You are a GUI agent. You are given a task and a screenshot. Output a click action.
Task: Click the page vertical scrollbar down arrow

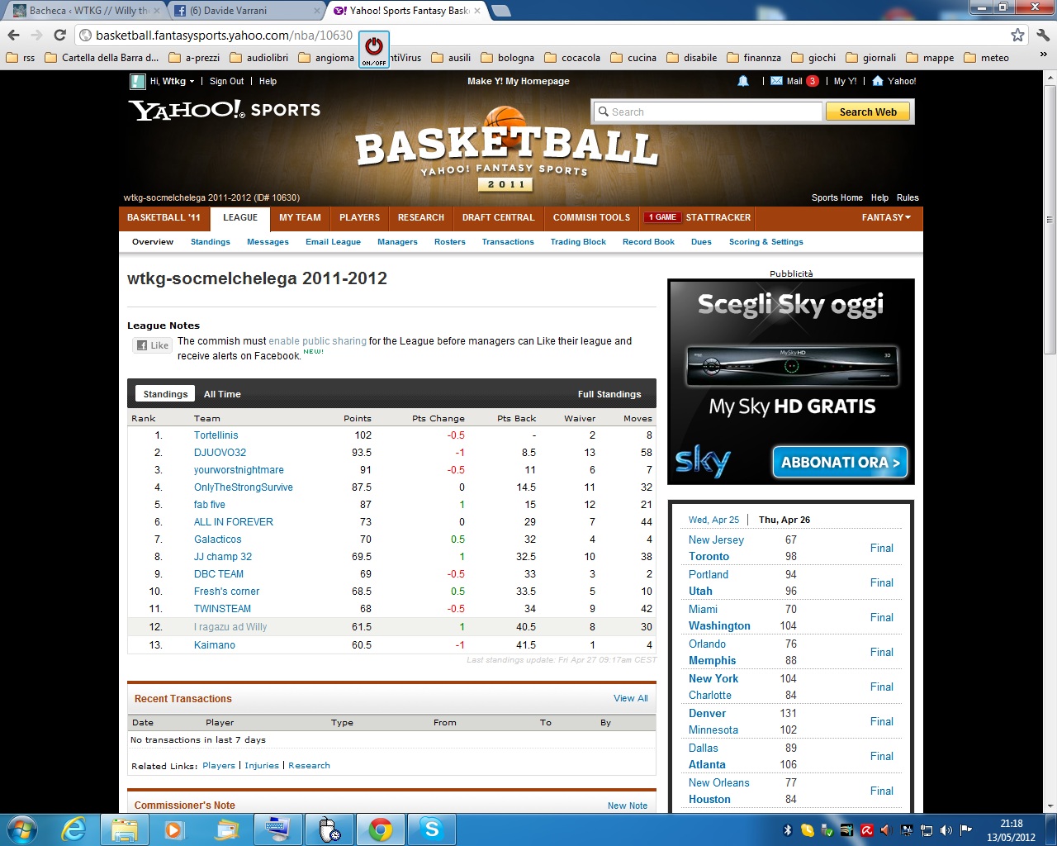pyautogui.click(x=1050, y=806)
